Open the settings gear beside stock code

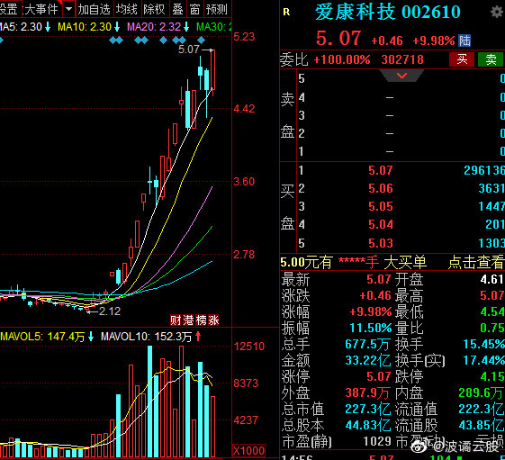(x=497, y=12)
